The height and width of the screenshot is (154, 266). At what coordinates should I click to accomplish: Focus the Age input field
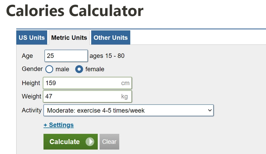[66, 56]
